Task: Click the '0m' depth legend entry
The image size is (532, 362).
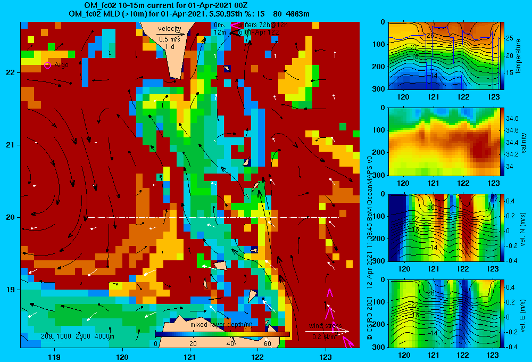Action: tap(218, 25)
